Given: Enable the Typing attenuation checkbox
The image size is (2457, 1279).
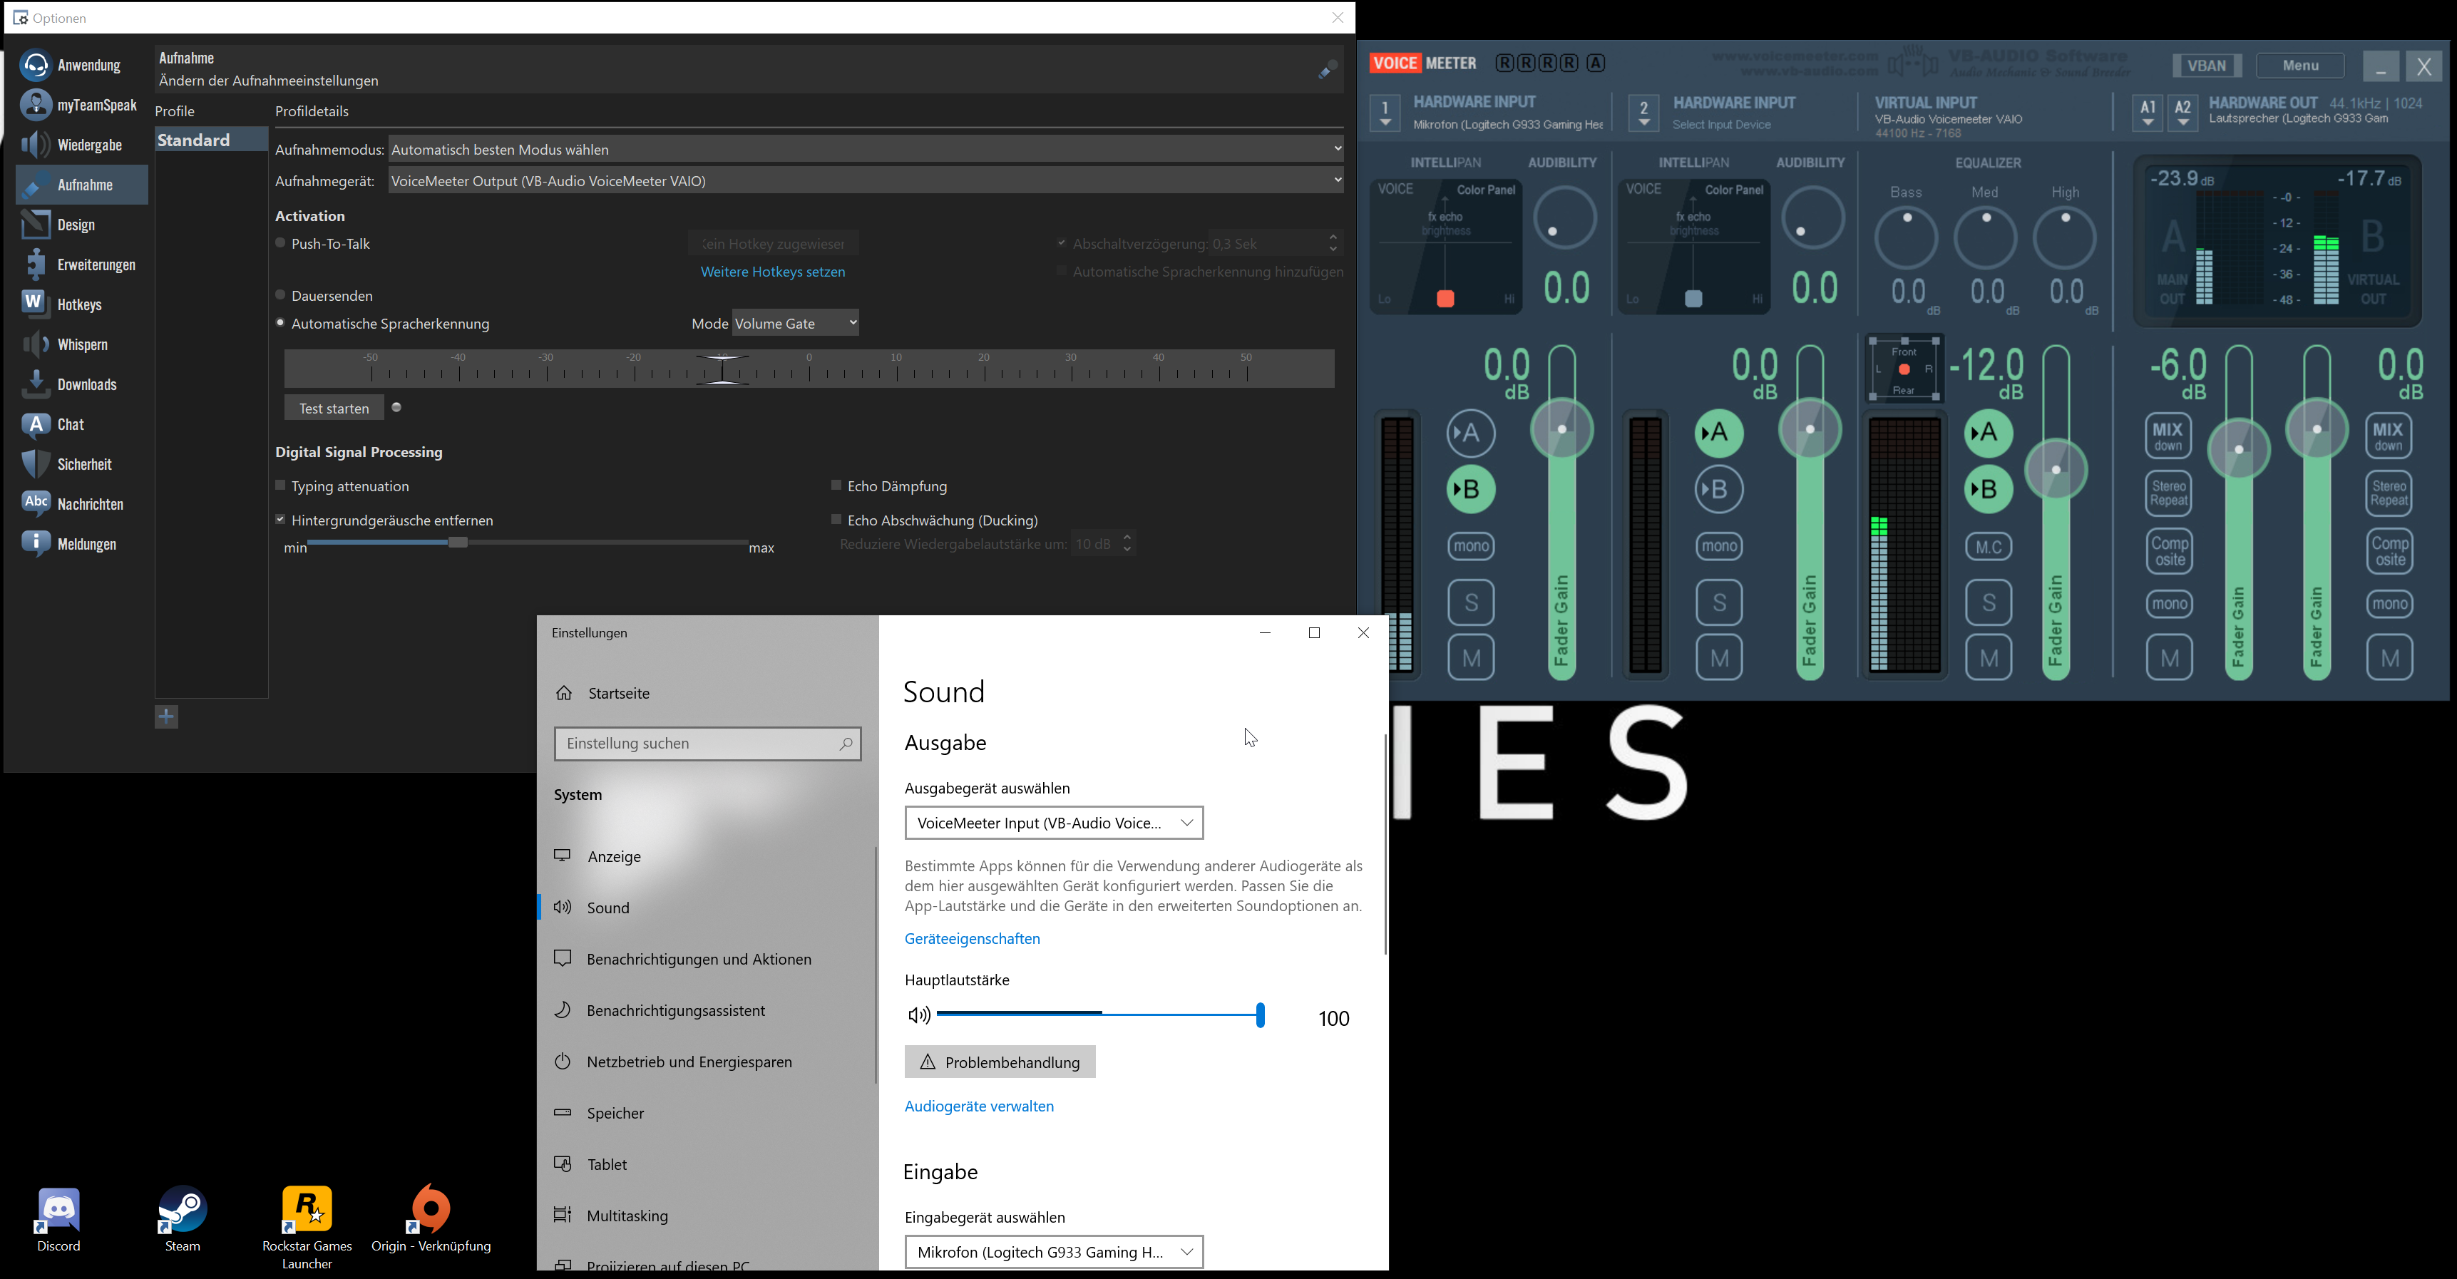Looking at the screenshot, I should click(x=280, y=486).
